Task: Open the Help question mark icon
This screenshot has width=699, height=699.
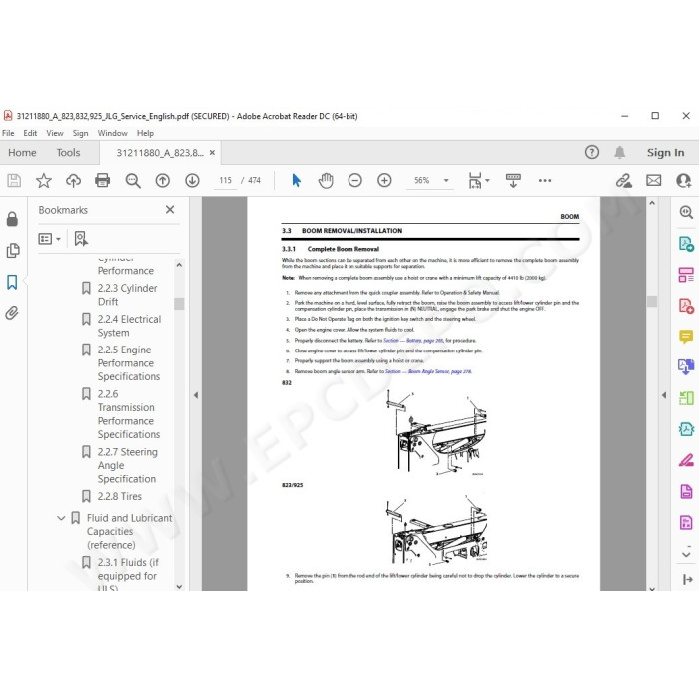Action: pos(591,153)
